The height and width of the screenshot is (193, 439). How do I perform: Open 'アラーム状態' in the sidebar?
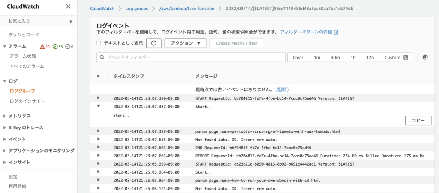tap(23, 56)
